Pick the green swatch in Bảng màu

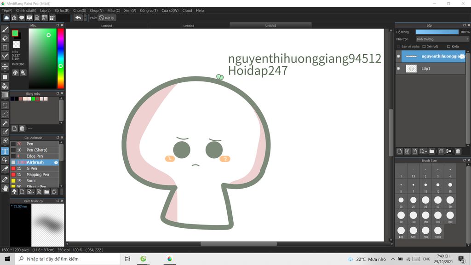(x=33, y=99)
